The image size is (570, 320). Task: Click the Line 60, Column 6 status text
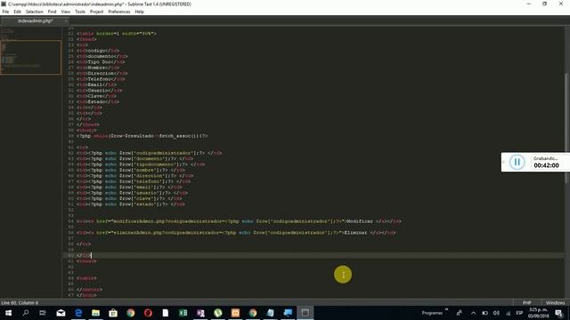coord(20,302)
